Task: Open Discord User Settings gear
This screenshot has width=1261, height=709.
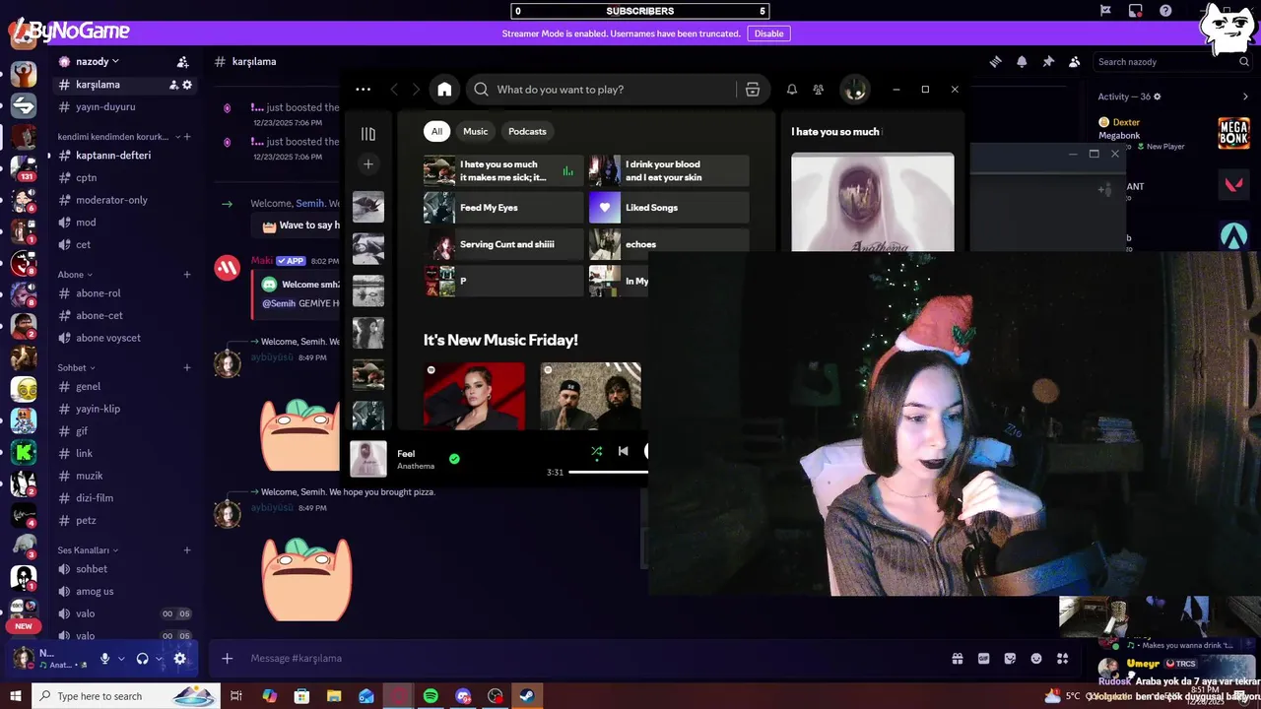Action: pos(179,659)
